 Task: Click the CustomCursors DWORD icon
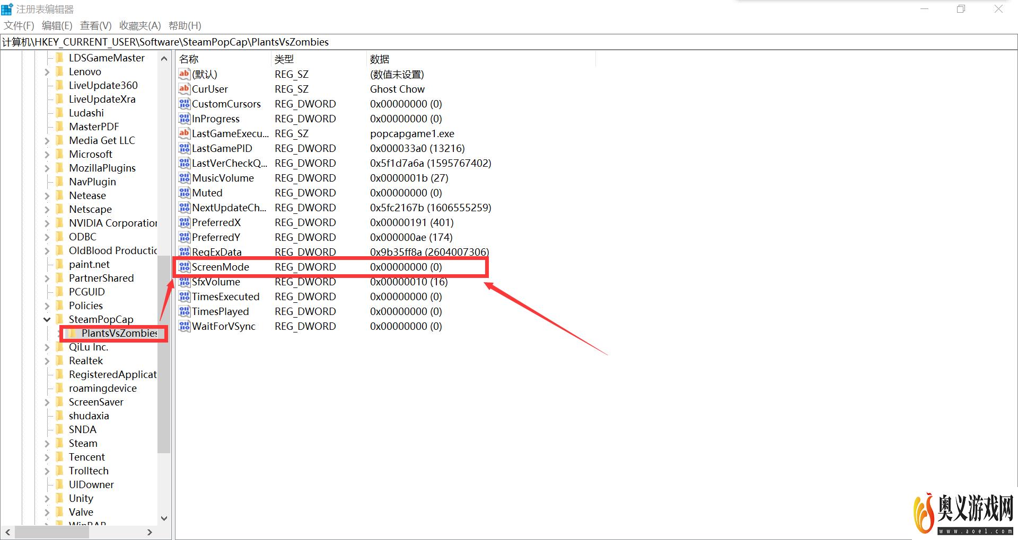184,104
